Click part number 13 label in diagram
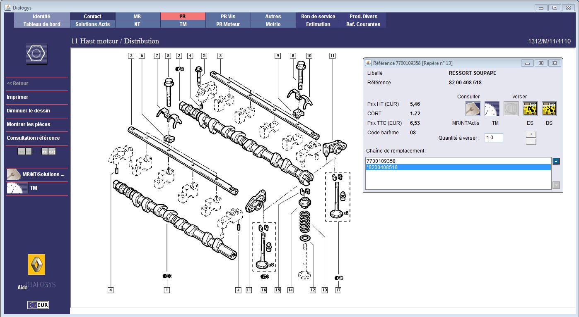Viewport: 579px width, 317px height. point(324,290)
